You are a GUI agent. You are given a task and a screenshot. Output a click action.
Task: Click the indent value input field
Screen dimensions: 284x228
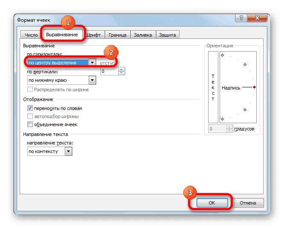[110, 71]
